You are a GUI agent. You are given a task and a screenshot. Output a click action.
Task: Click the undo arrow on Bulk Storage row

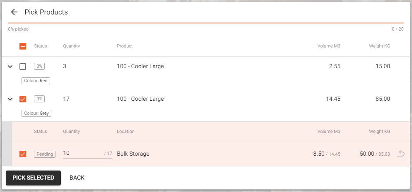point(400,154)
